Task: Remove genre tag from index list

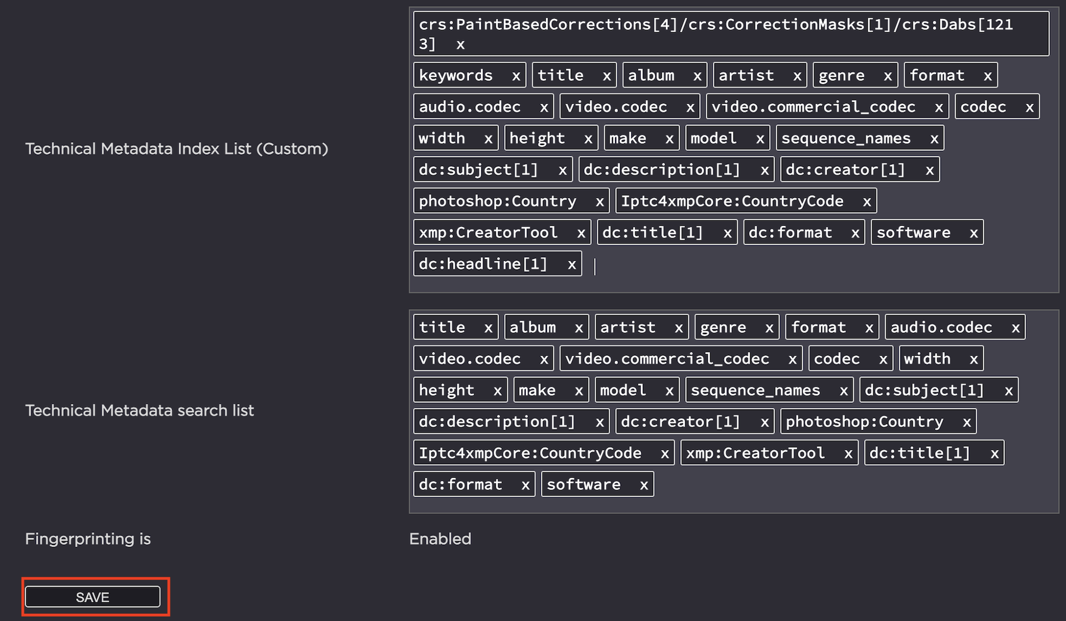Action: (887, 76)
